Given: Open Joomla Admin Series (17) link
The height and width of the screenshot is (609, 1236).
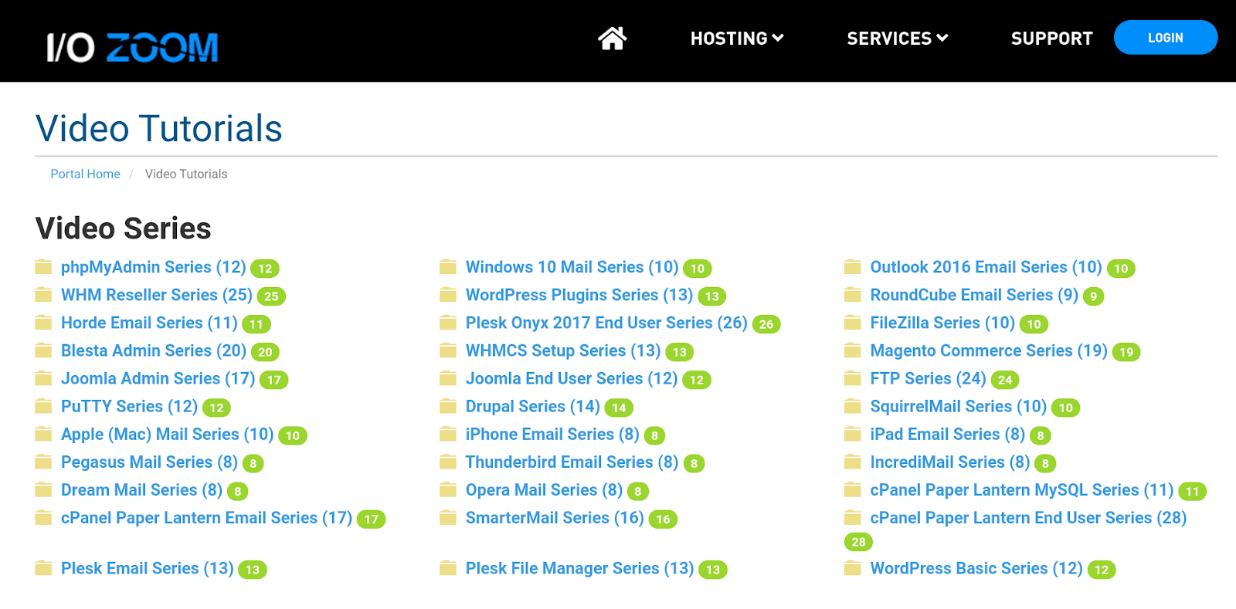Looking at the screenshot, I should pyautogui.click(x=158, y=378).
